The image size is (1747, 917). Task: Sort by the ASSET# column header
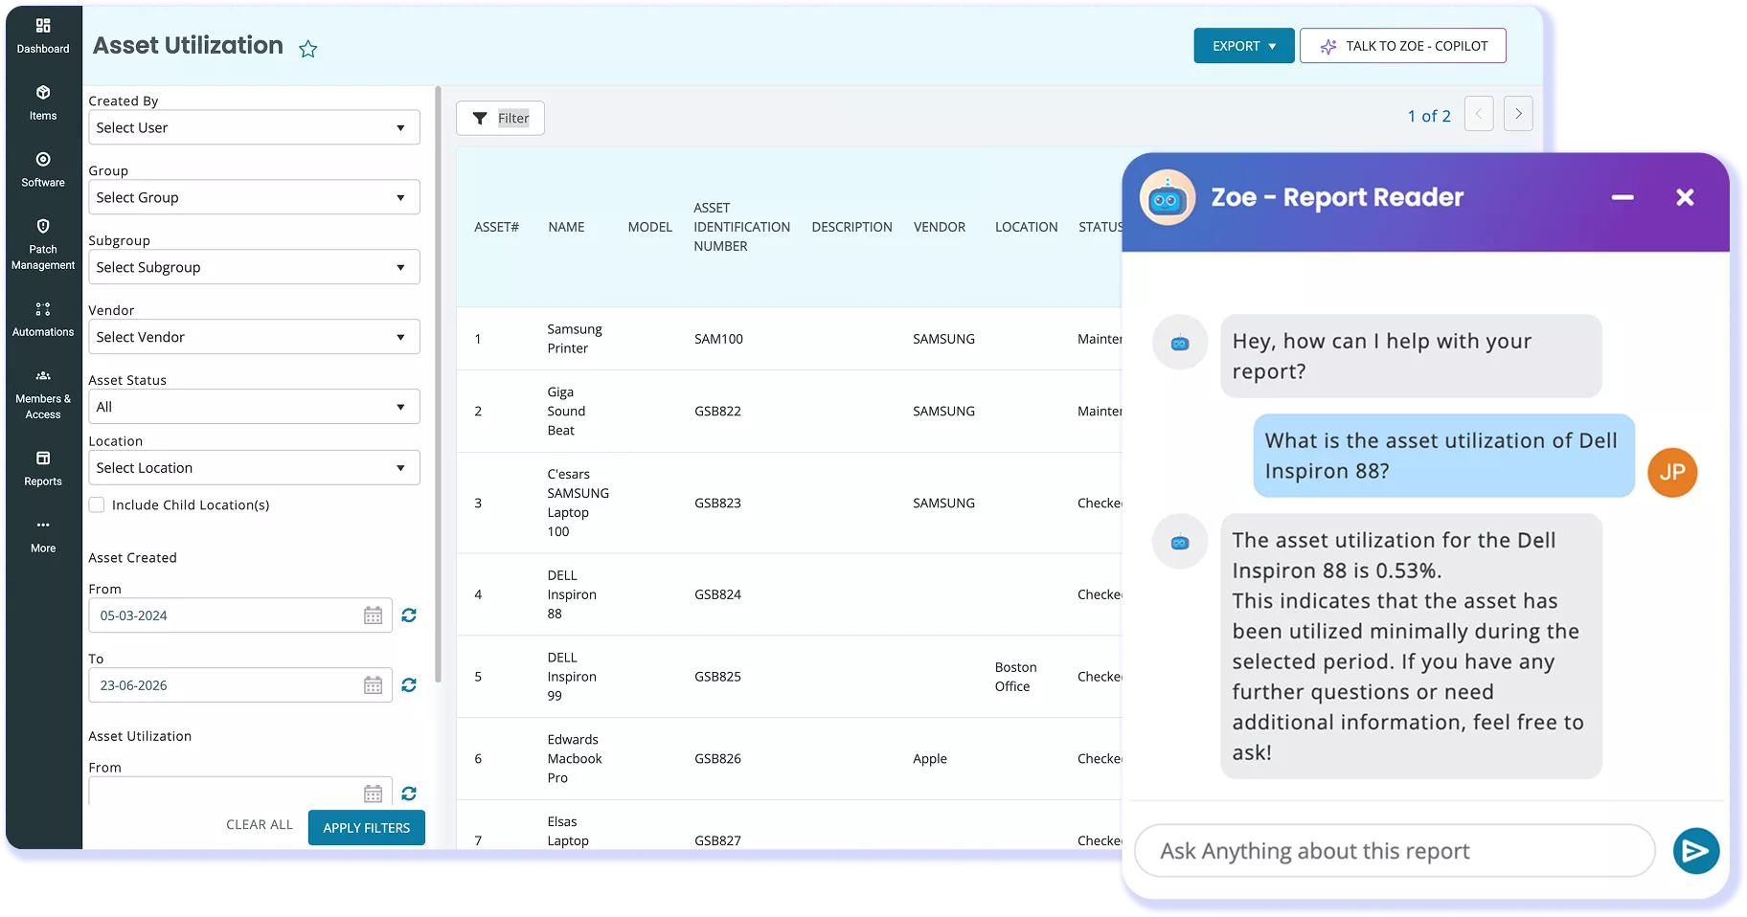point(496,227)
